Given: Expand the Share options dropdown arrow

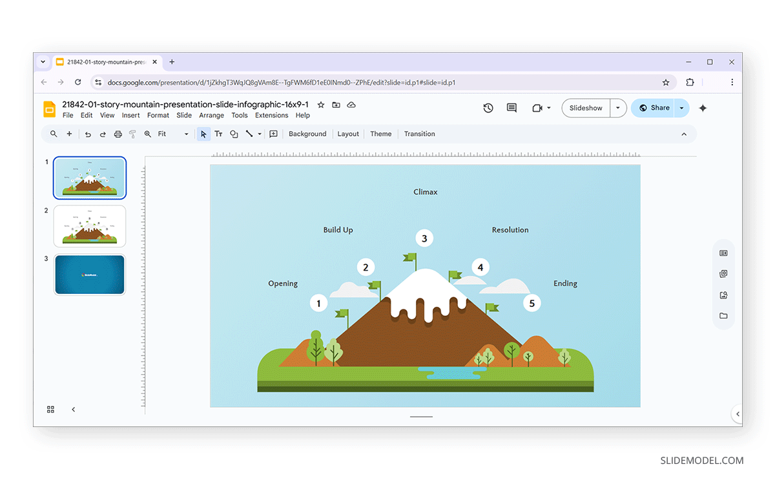Looking at the screenshot, I should (681, 108).
